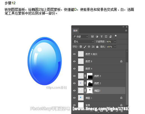Click the 图层 2 layer mask thumbnail

(x=90, y=83)
